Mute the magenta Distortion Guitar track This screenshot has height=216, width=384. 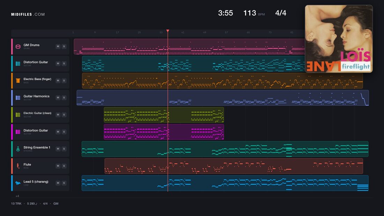tap(58, 132)
